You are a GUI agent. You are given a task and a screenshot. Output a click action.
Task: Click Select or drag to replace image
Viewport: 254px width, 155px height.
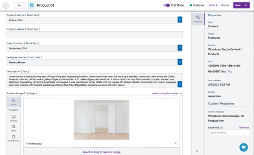click(x=101, y=152)
